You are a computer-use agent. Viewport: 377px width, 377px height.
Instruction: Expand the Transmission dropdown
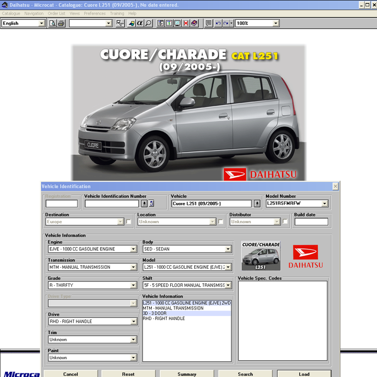click(133, 267)
